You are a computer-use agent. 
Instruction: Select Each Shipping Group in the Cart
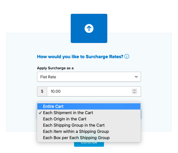(x=74, y=125)
